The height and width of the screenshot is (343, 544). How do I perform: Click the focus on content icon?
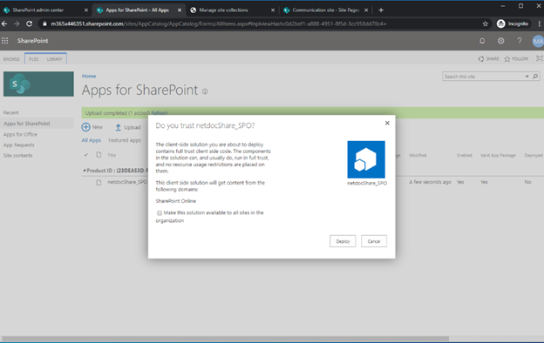pyautogui.click(x=539, y=58)
